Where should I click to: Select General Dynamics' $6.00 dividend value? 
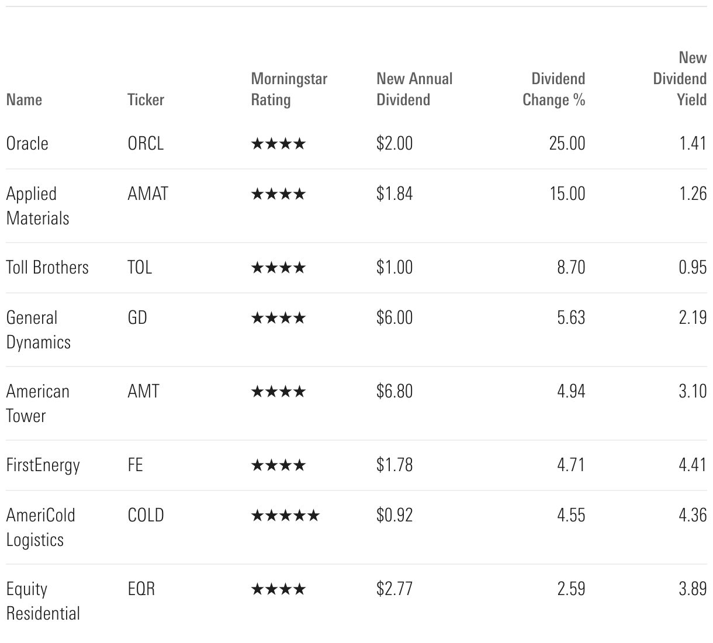pyautogui.click(x=394, y=318)
